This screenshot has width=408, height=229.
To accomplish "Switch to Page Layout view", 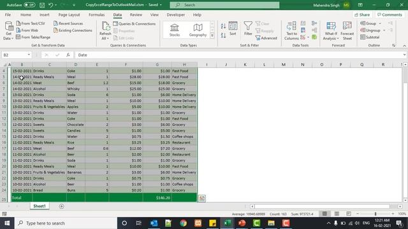I will [337, 214].
